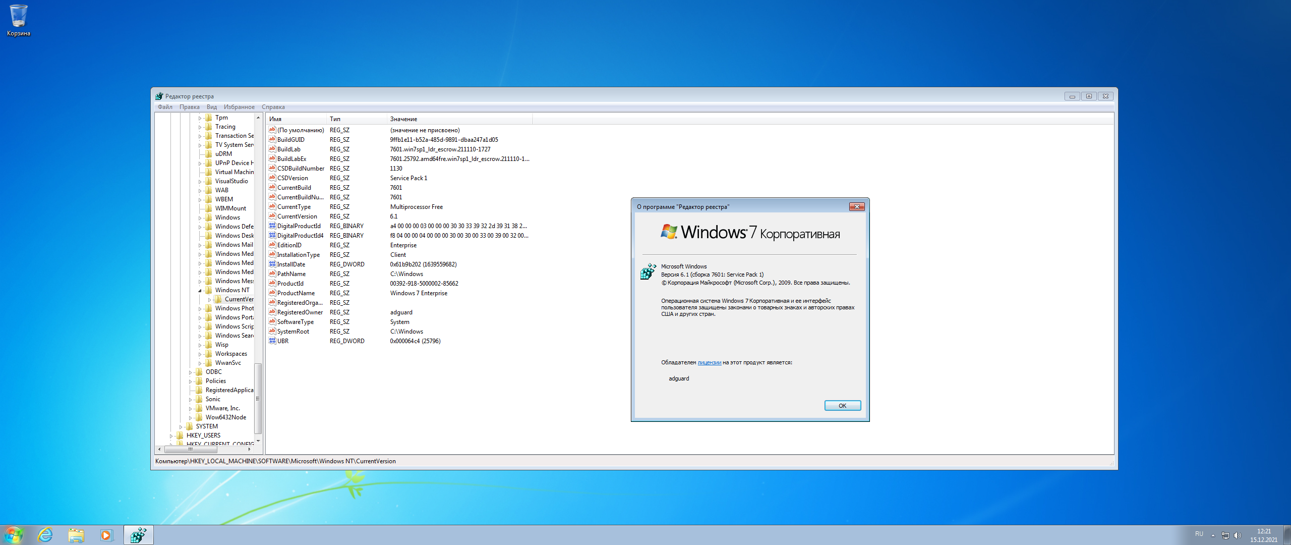The image size is (1291, 545).
Task: Click tree scrollbar up arrow
Action: [x=258, y=118]
